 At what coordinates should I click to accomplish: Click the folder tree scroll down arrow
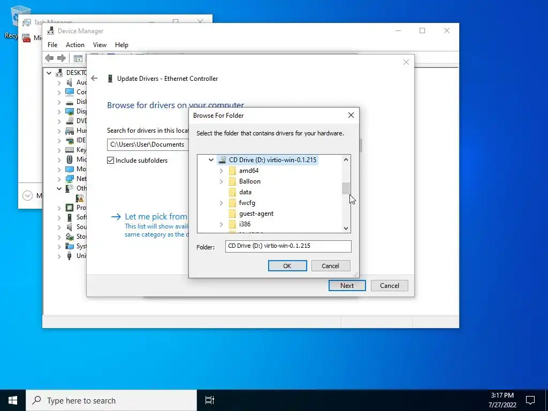coord(346,229)
